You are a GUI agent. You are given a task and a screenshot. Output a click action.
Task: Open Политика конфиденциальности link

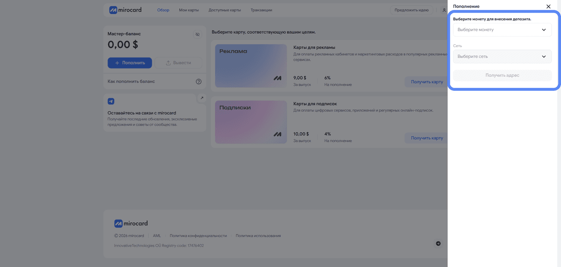pyautogui.click(x=198, y=236)
